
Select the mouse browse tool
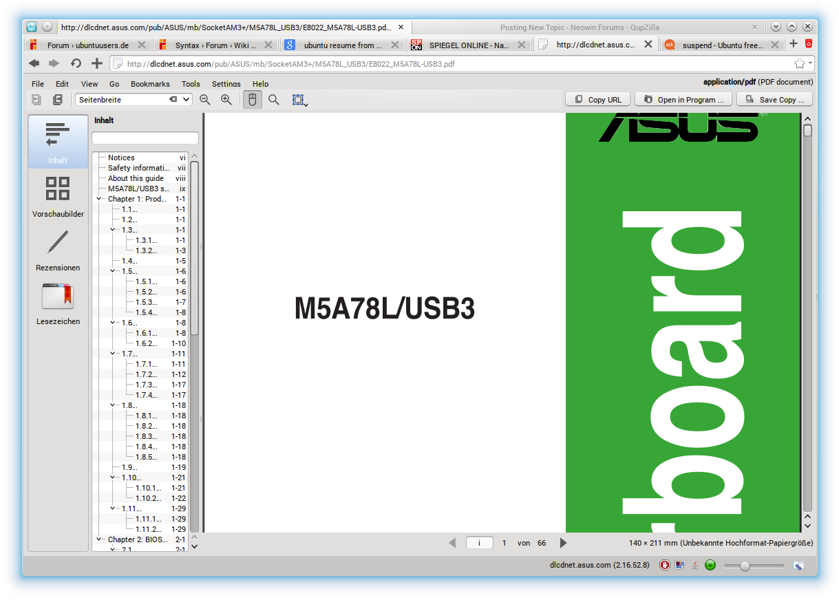[x=253, y=100]
